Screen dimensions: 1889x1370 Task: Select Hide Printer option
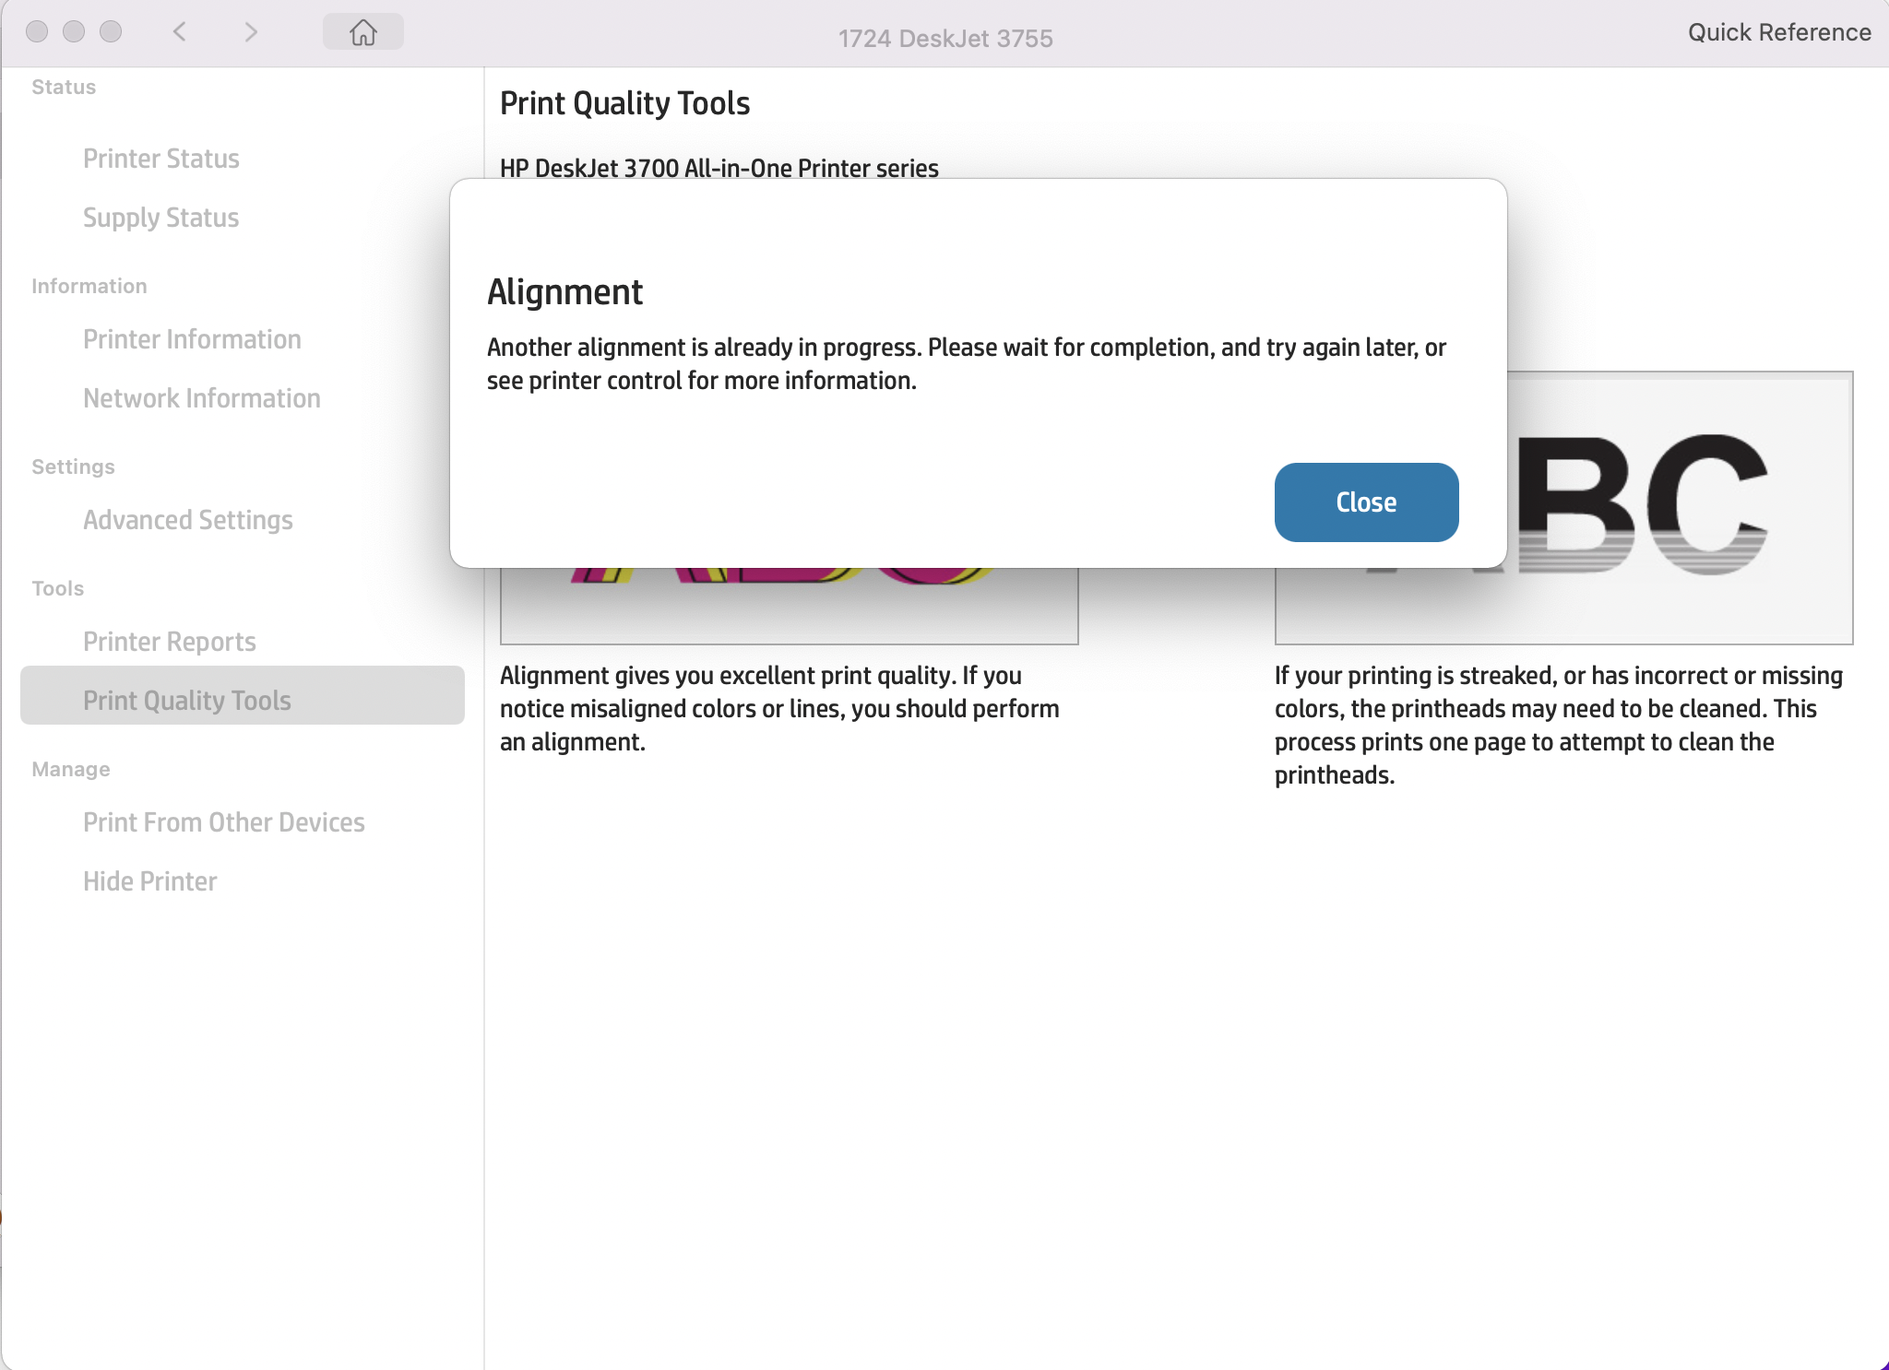(x=150, y=881)
